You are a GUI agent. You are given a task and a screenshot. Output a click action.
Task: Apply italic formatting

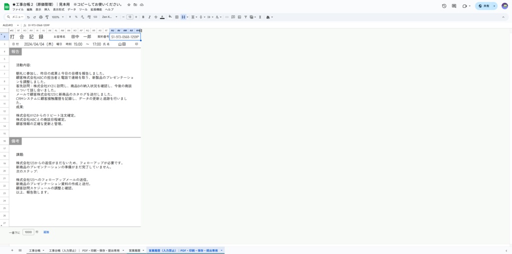click(149, 17)
